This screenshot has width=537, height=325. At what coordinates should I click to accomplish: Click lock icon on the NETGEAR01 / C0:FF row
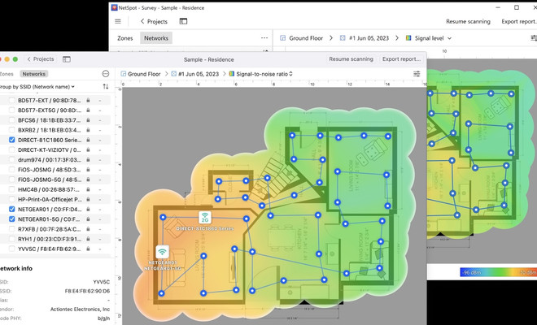88,209
